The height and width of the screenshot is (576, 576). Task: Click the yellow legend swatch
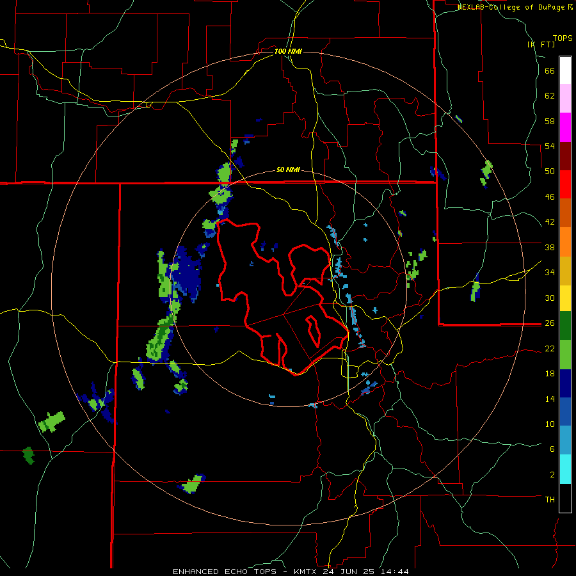565,298
